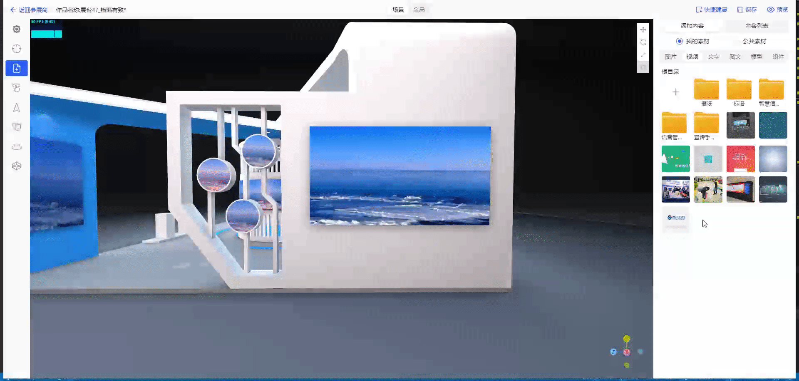Click the yellow Y axis gizmo handle
The width and height of the screenshot is (799, 381).
click(x=627, y=339)
